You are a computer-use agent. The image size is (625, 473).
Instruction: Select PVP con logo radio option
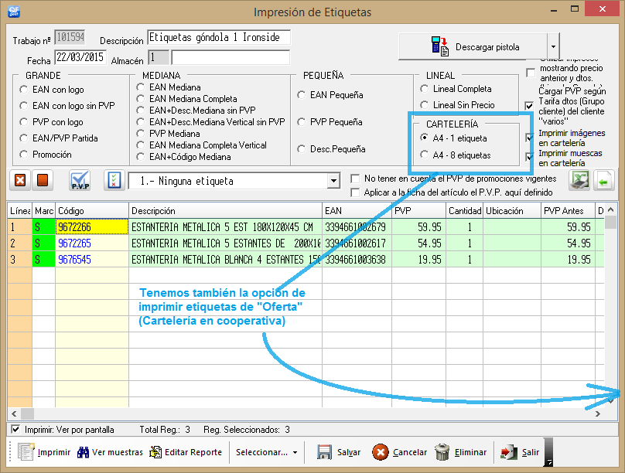coord(23,122)
